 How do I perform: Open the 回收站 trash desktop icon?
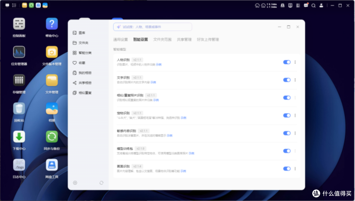19,108
